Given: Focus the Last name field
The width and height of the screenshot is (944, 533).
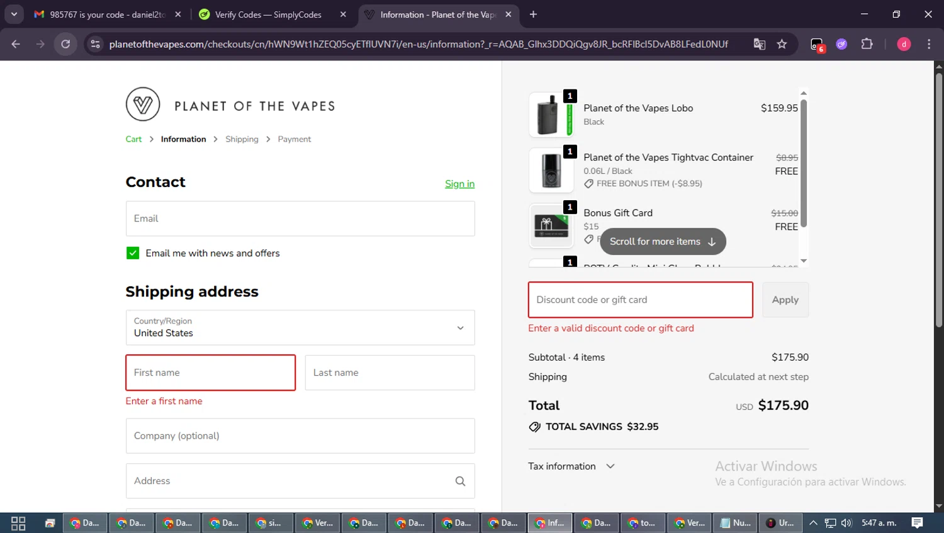Looking at the screenshot, I should coord(390,373).
